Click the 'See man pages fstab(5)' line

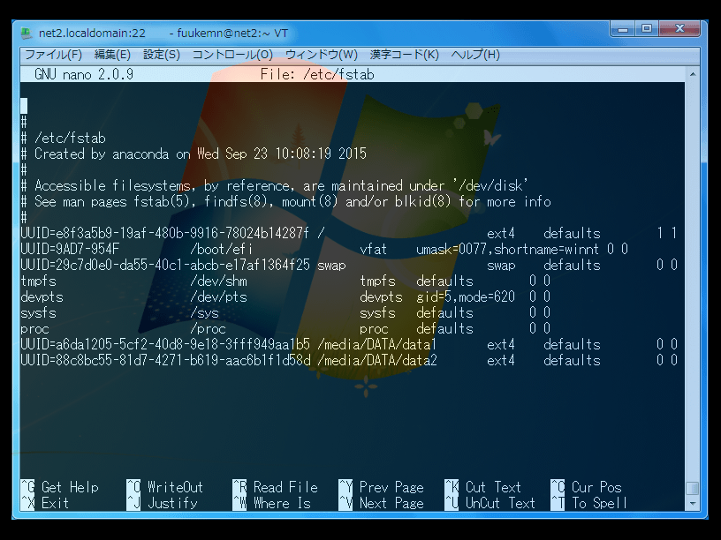(285, 201)
